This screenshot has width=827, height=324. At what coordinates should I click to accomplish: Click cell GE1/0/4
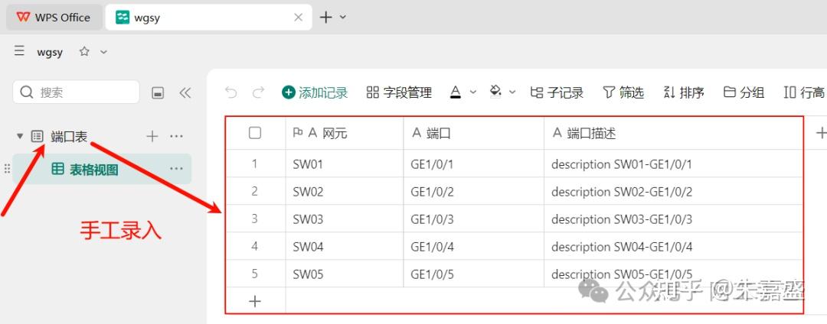coord(474,247)
